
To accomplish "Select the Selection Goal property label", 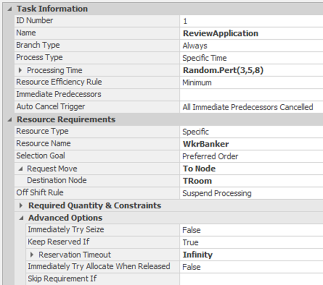I will tap(40, 156).
